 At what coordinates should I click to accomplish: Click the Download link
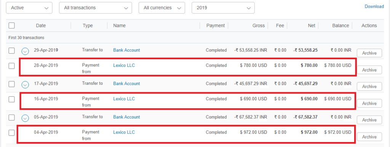click(374, 6)
